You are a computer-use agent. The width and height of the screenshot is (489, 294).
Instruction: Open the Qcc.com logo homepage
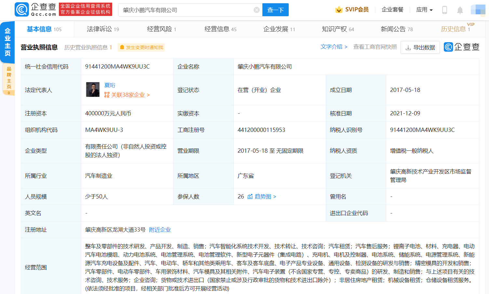(35, 9)
